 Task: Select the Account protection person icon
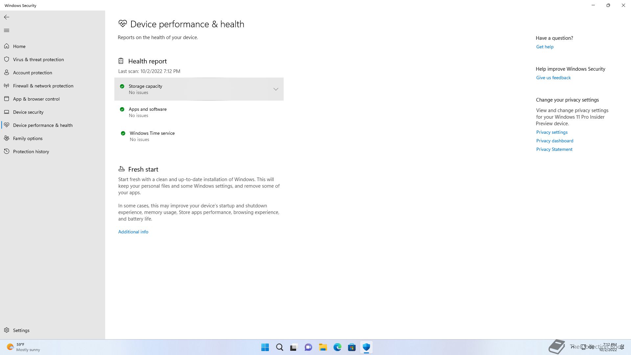[7, 73]
